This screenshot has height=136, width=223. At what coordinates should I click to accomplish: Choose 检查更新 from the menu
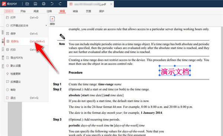coord(26,74)
